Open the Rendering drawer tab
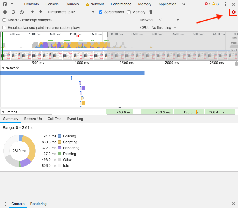 [x=38, y=204]
